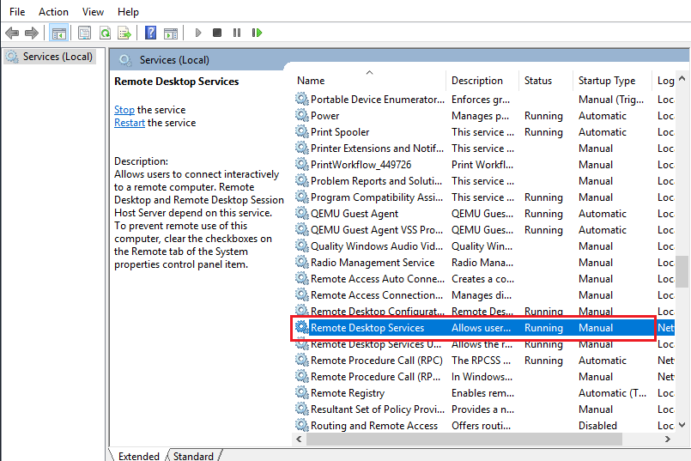Click the Log On As column header
691x461 pixels.
(x=665, y=81)
